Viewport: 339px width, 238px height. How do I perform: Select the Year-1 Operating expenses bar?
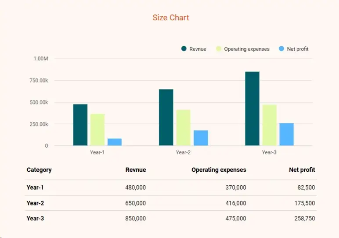pyautogui.click(x=97, y=130)
